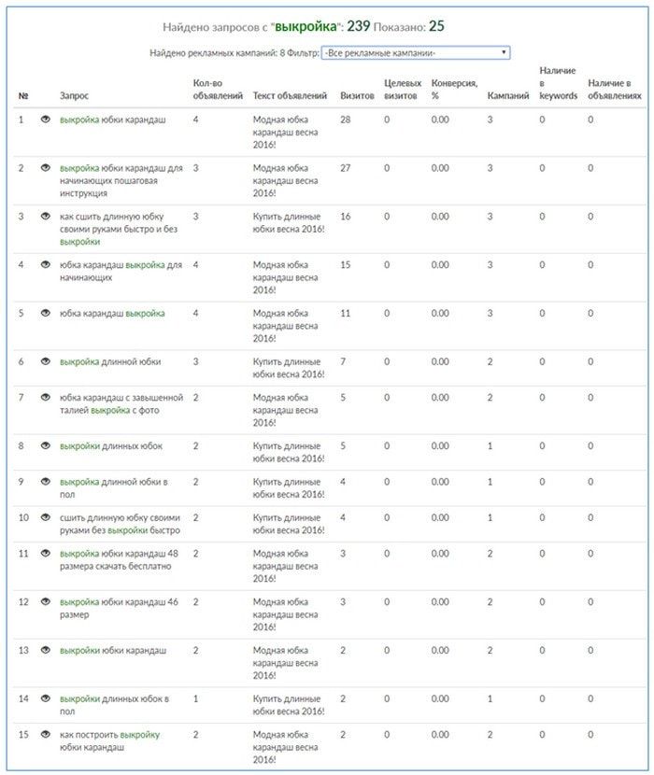Open query 'выкройки длинных юбок' in row 8
The image size is (654, 775).
tap(110, 445)
